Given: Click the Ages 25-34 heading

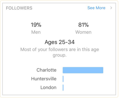Looking at the screenshot, I should pyautogui.click(x=59, y=42).
